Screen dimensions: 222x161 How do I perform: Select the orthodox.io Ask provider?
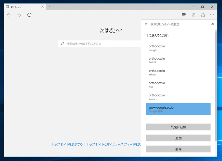tap(178, 85)
